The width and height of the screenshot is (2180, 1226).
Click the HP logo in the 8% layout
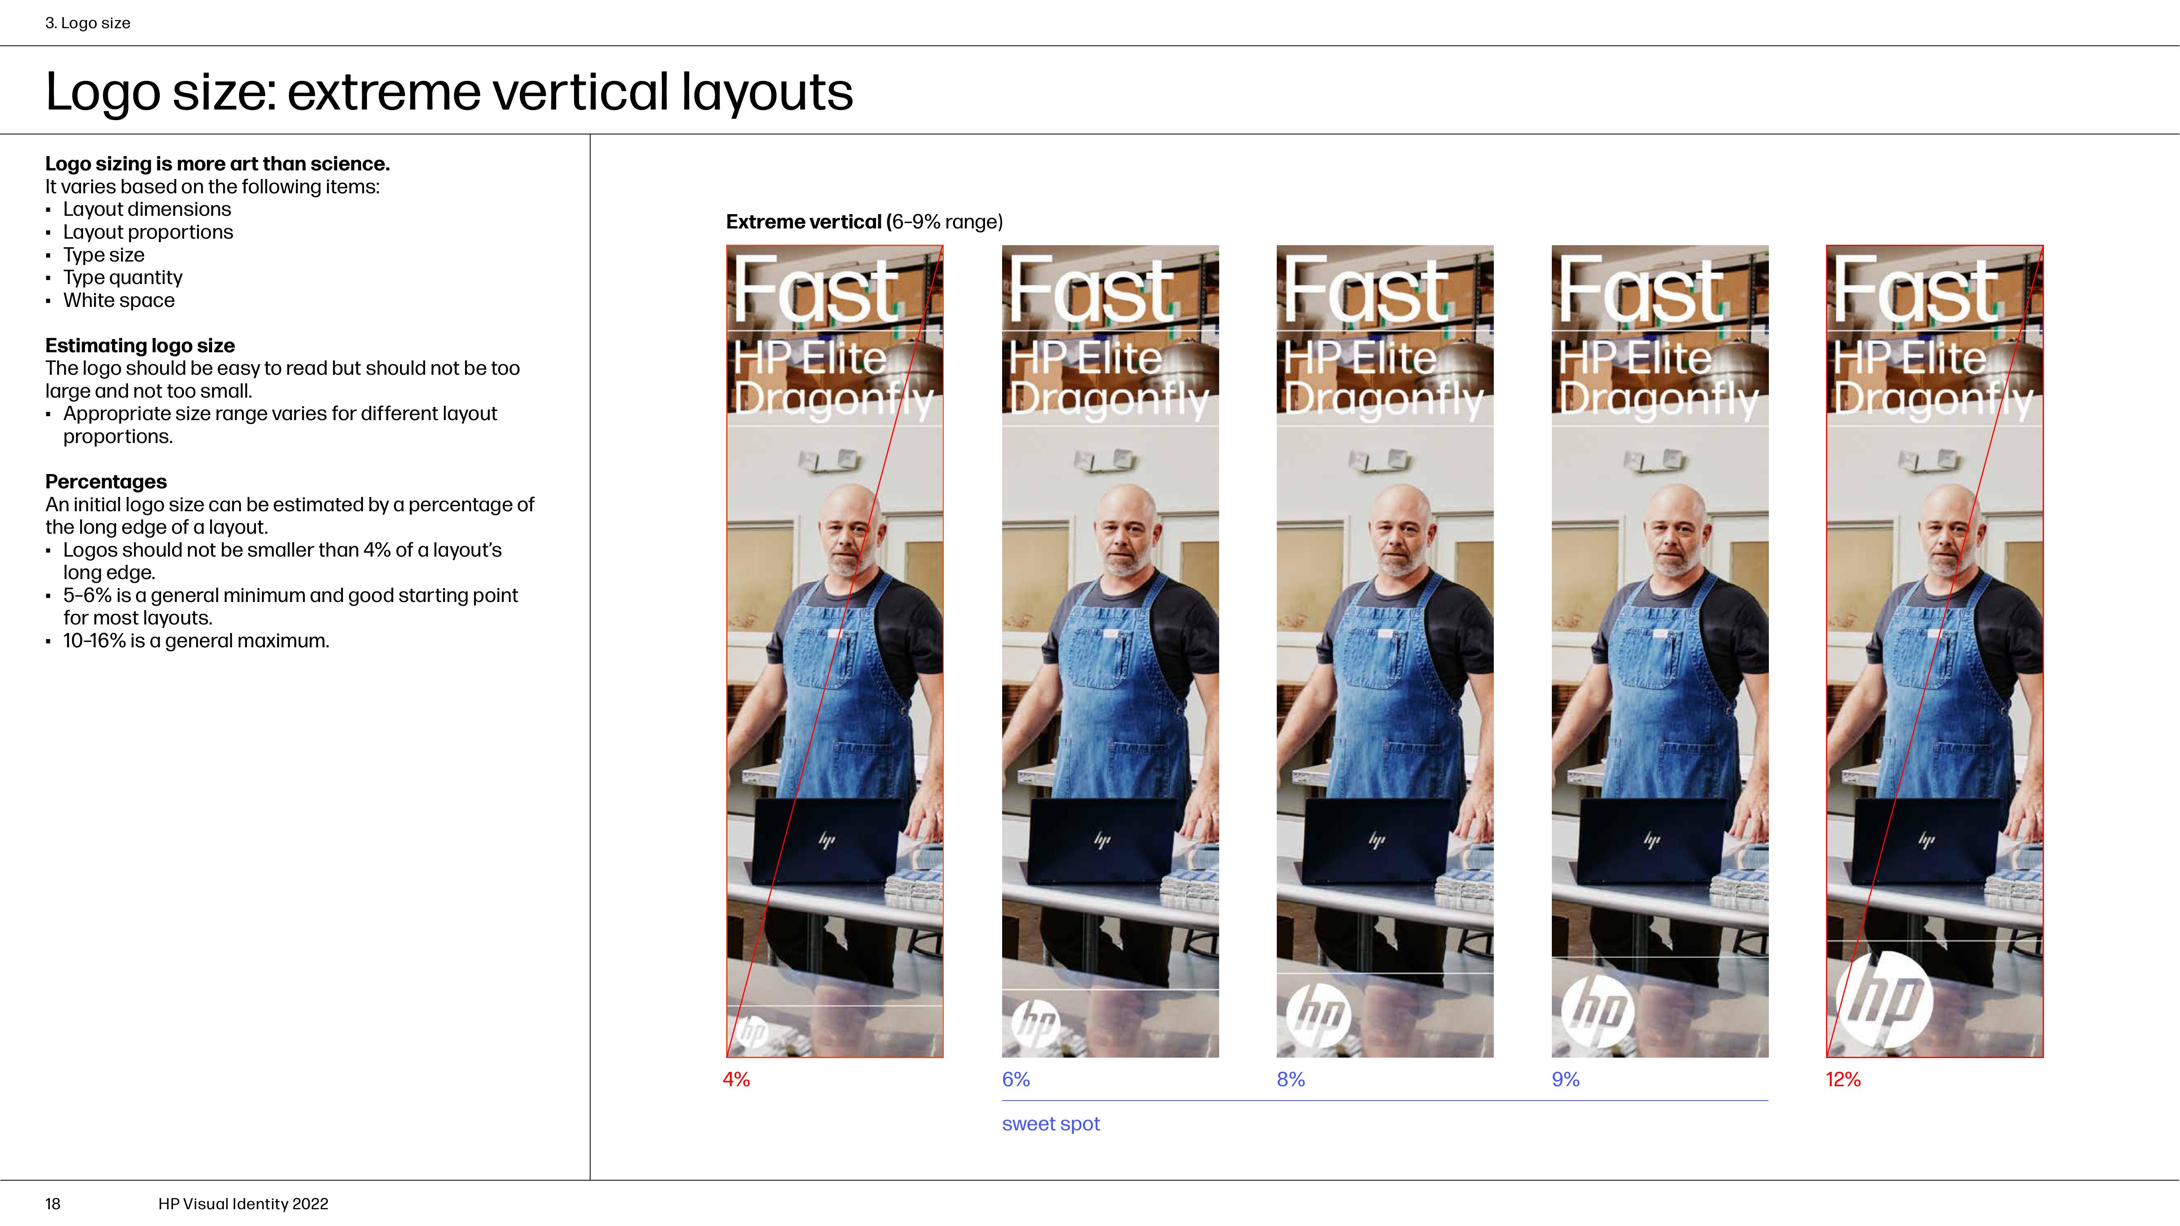[1319, 1015]
